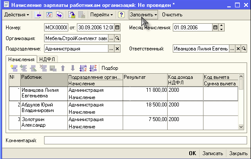Open the calendar picker next to document date
This screenshot has width=251, height=159.
[x=118, y=28]
